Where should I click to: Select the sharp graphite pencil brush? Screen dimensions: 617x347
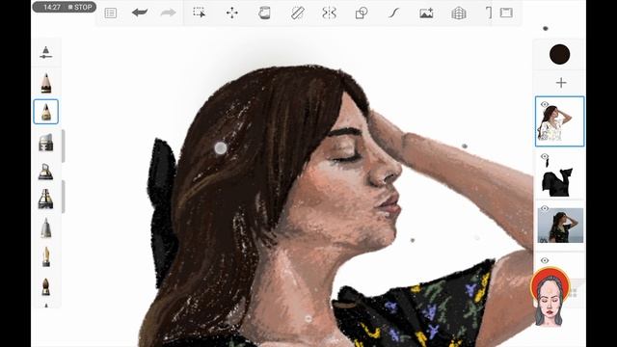[46, 83]
